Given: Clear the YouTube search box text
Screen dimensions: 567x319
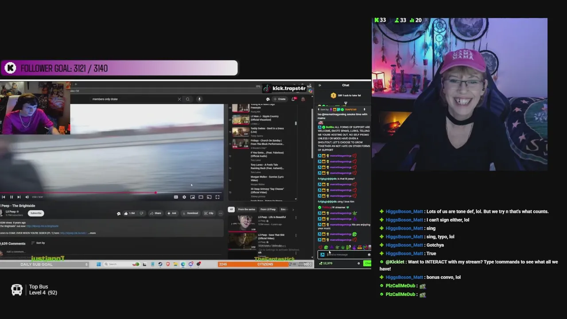Looking at the screenshot, I should click(x=179, y=99).
